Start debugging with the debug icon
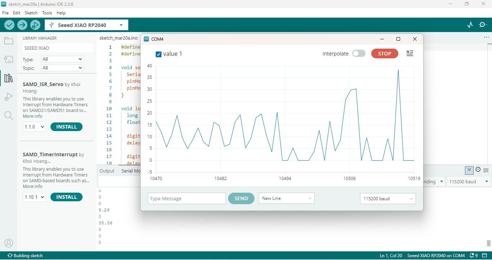This screenshot has width=492, height=260. 35,25
